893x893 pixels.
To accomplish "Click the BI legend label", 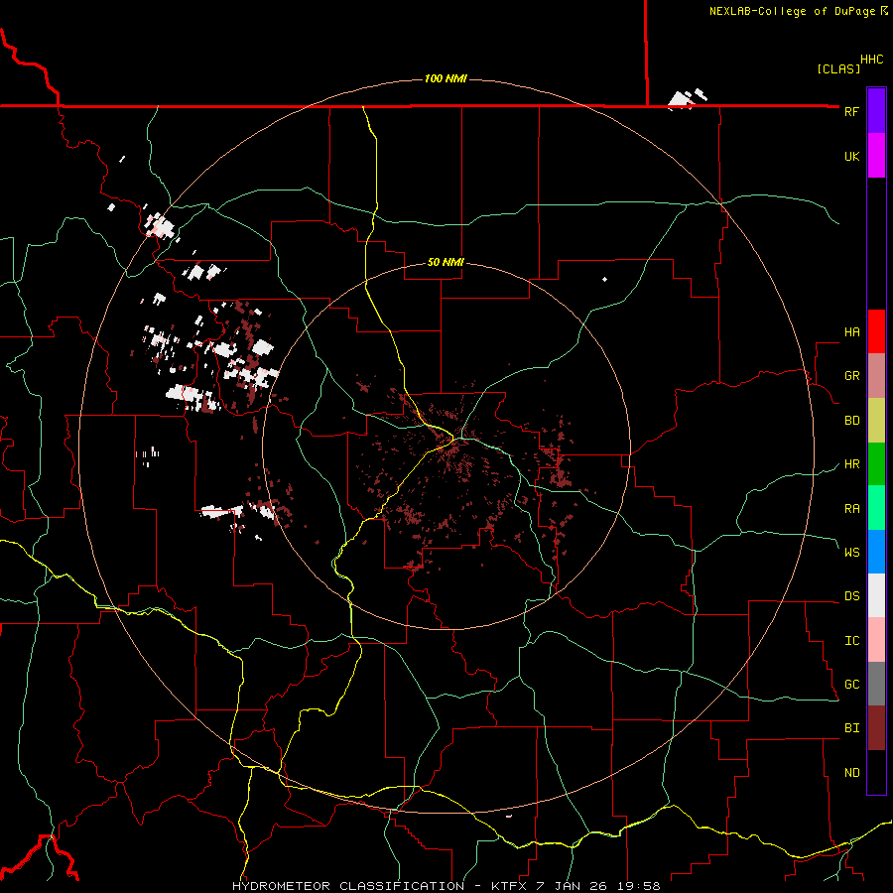I will tap(851, 728).
